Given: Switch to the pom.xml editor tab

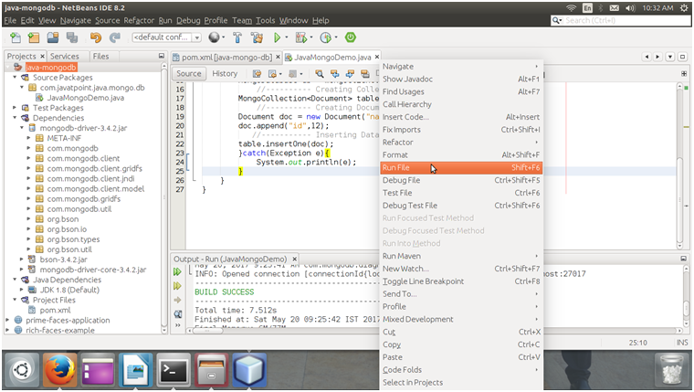Looking at the screenshot, I should click(x=226, y=58).
